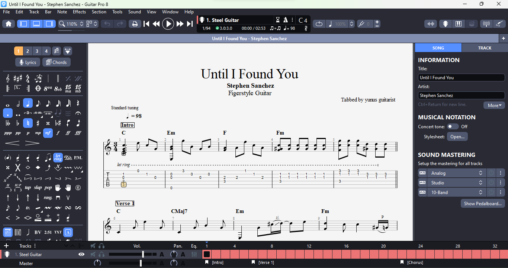Open the time signature tool
The image size is (508, 268).
[x=28, y=78]
